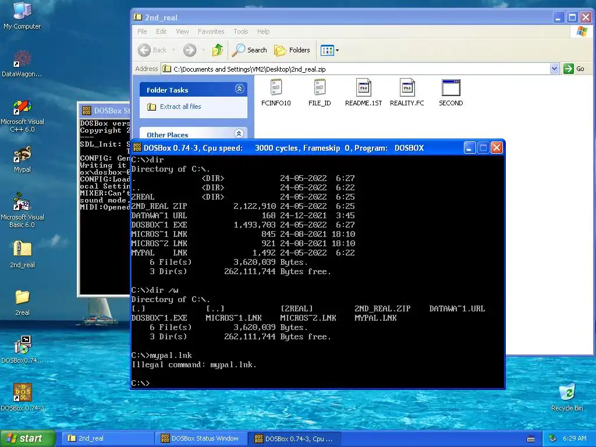Viewport: 596px width, 447px height.
Task: Collapse the Other Places panel
Action: [x=239, y=133]
